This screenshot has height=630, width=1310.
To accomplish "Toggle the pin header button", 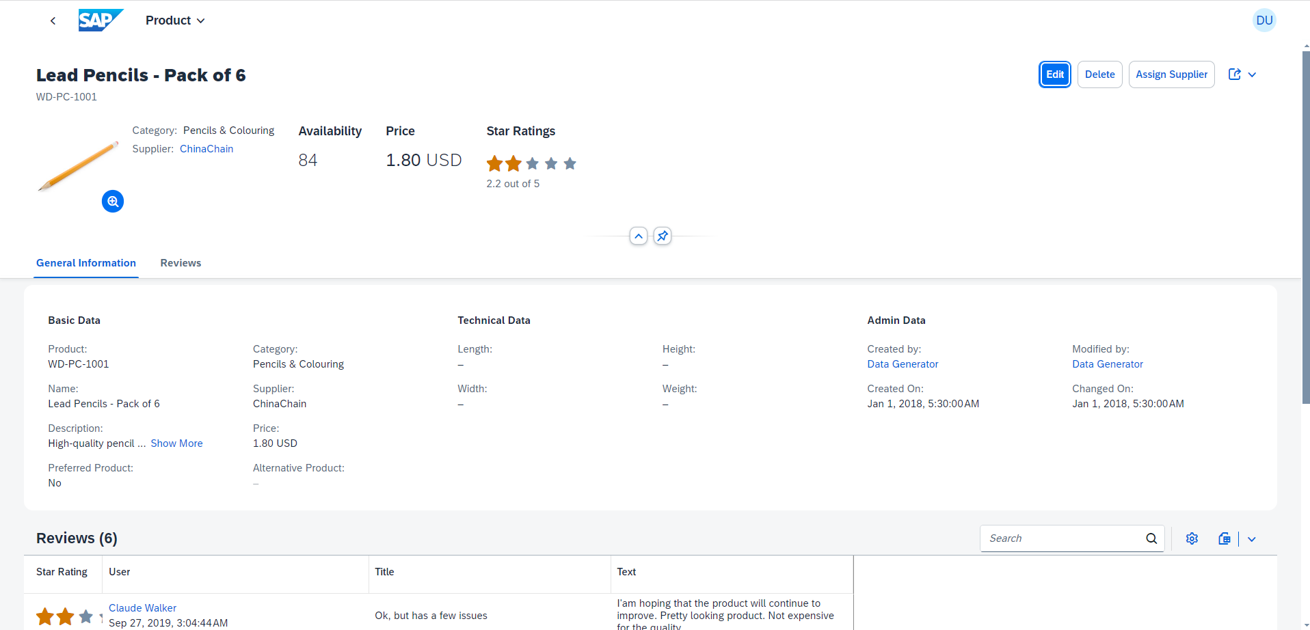I will click(662, 236).
